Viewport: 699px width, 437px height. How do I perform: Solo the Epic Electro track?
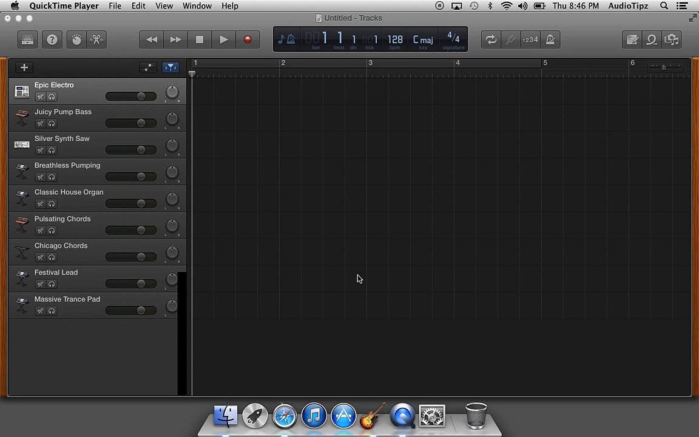(52, 97)
